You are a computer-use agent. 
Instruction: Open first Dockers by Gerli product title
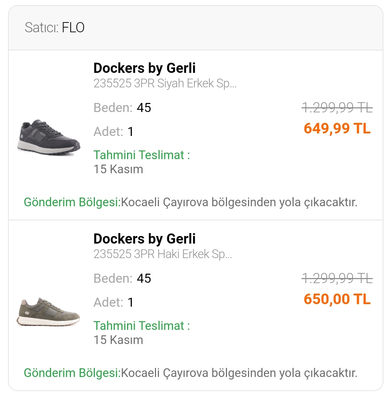pyautogui.click(x=144, y=68)
